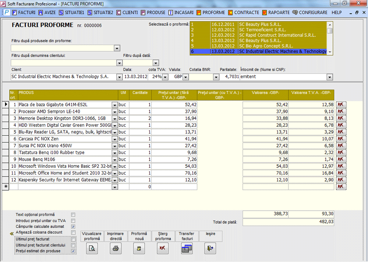The image size is (368, 262).
Task: Enable Afișează coloana discount checkbox
Action: tap(73, 233)
